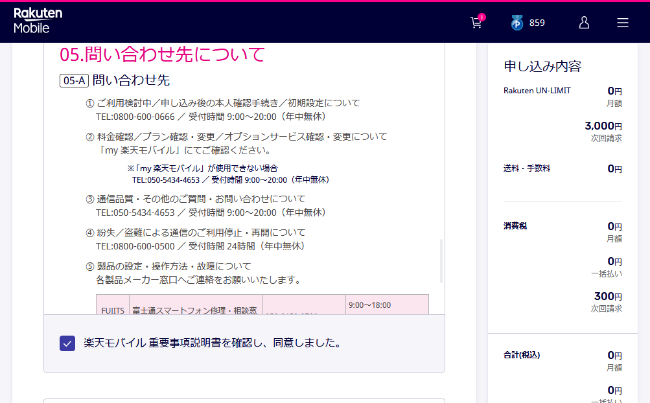Click 各製品メーカー窓口へご連絡 text
650x403 pixels.
pyautogui.click(x=198, y=280)
